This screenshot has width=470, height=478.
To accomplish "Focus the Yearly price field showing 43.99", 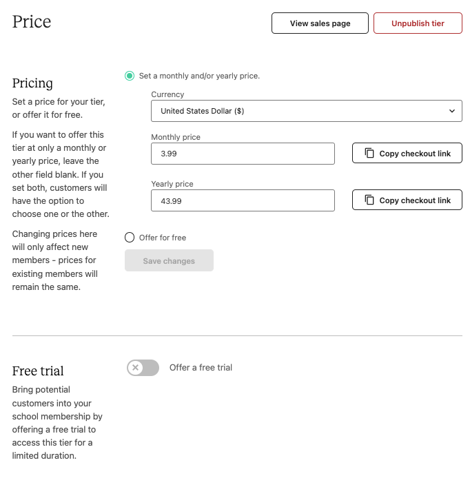I will click(243, 200).
